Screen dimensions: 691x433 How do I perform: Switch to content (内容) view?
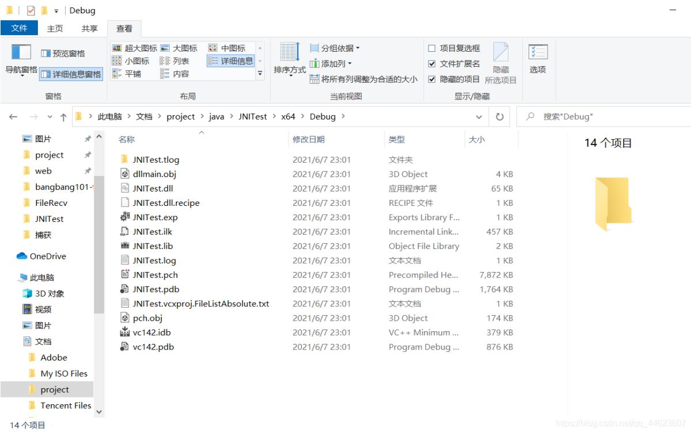click(x=174, y=74)
